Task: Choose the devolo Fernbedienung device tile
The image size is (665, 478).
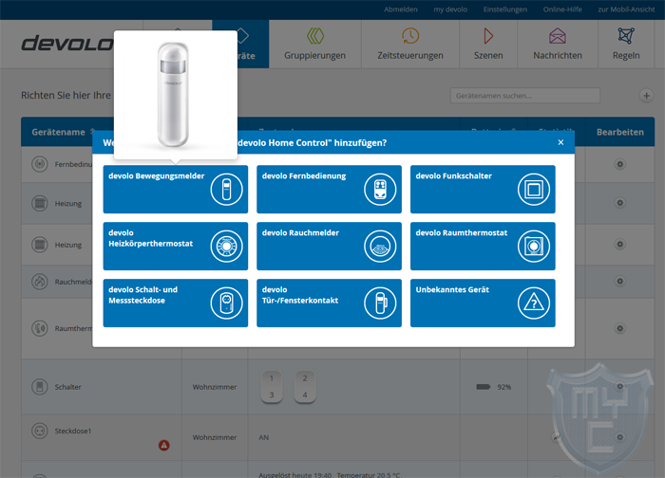Action: click(x=329, y=190)
